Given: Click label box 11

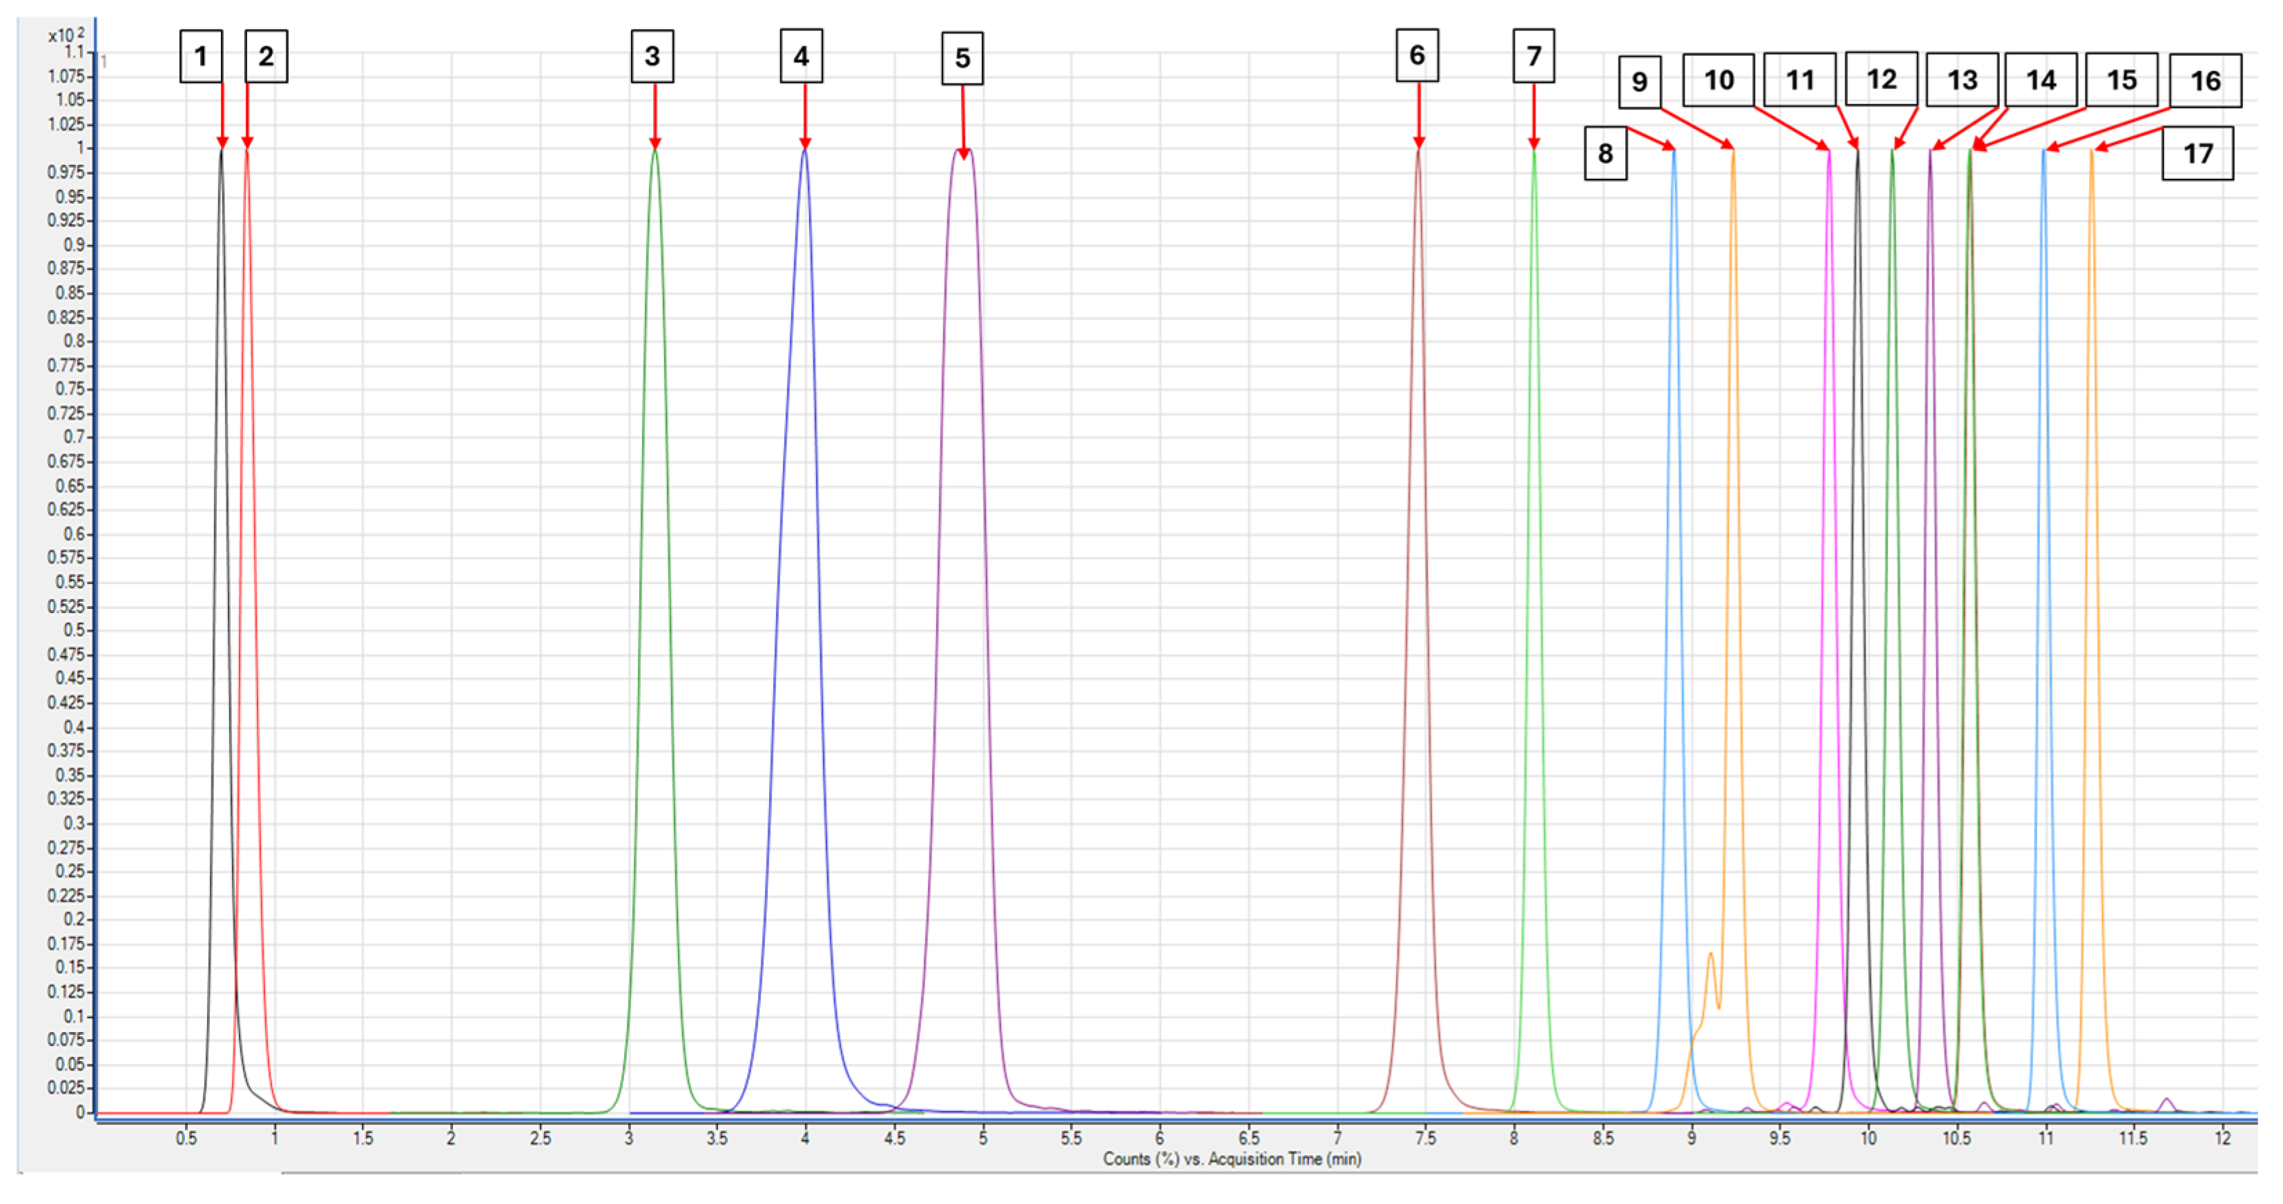Looking at the screenshot, I should coord(1800,81).
